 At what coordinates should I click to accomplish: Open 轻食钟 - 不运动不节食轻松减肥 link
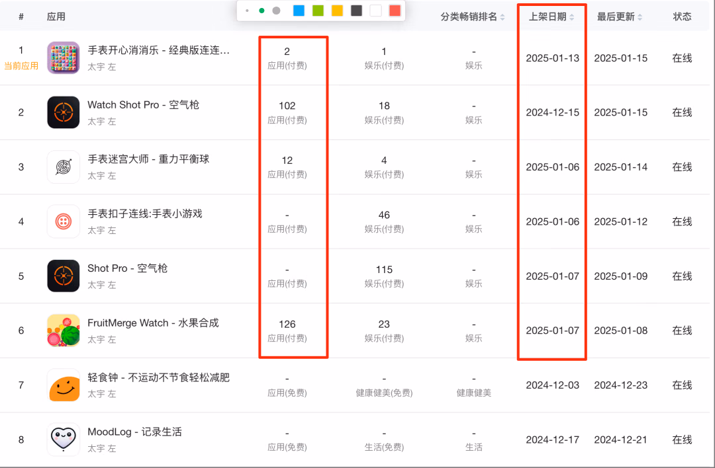pos(159,377)
